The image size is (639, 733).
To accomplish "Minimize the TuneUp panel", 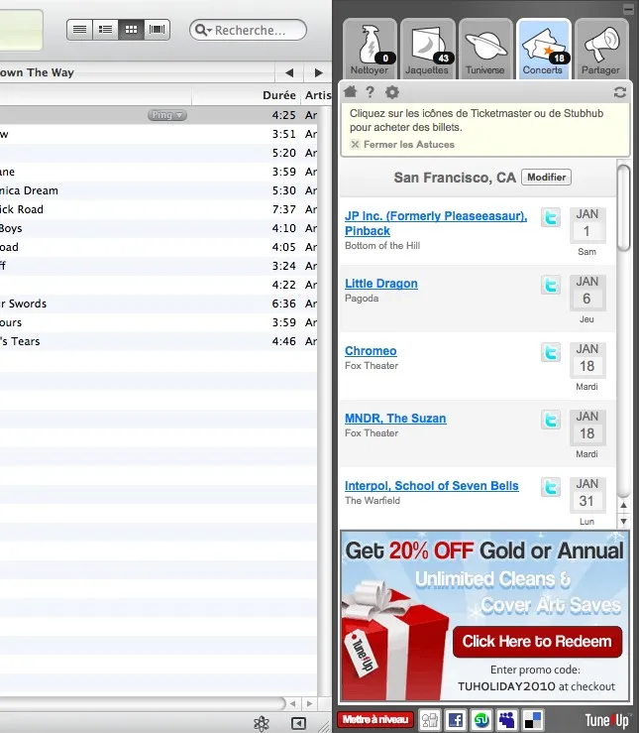I will coord(628,9).
